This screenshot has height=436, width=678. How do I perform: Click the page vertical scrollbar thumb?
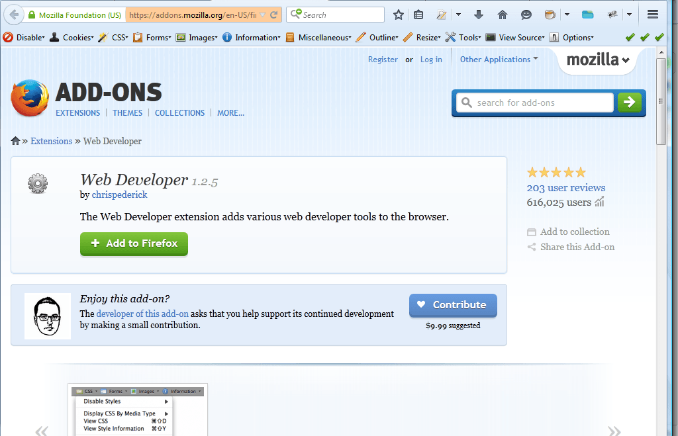[661, 101]
